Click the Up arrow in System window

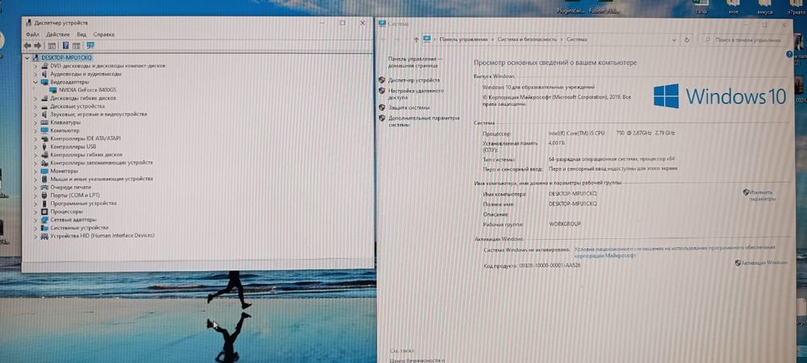point(416,39)
